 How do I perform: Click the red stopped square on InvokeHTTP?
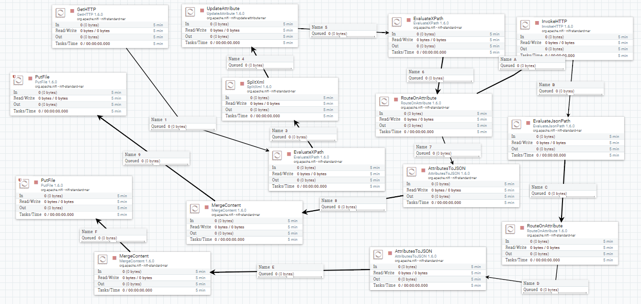[537, 23]
